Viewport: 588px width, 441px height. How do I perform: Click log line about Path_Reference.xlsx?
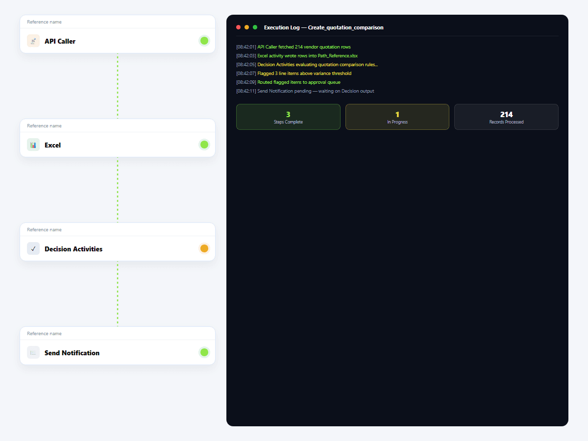297,56
